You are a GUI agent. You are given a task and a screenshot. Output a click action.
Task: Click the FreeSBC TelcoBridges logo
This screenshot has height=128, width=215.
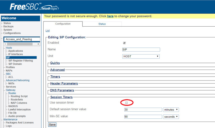(x=34, y=7)
